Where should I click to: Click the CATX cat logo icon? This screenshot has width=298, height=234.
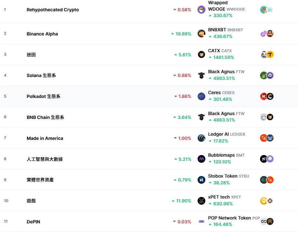(x=201, y=55)
